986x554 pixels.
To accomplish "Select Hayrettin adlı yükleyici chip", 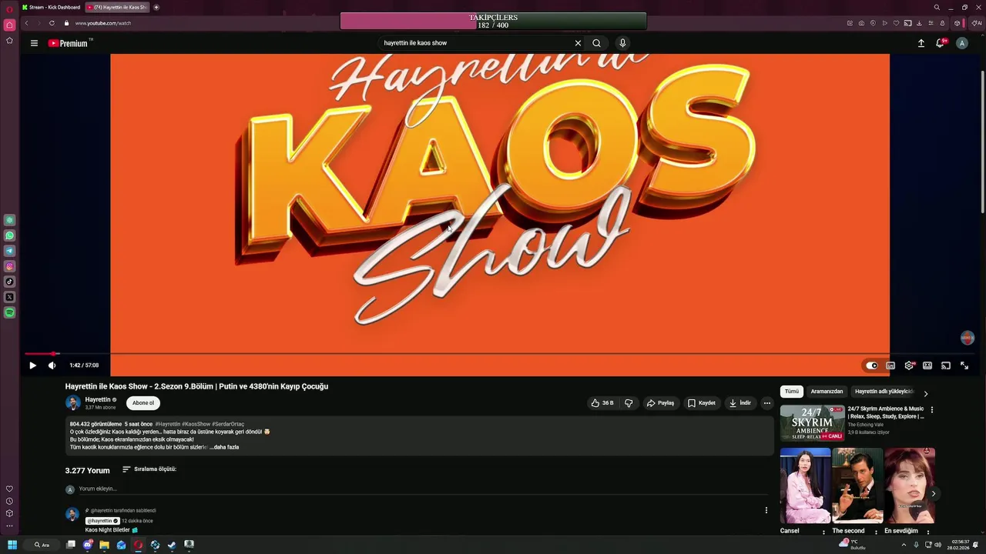I will pyautogui.click(x=884, y=392).
